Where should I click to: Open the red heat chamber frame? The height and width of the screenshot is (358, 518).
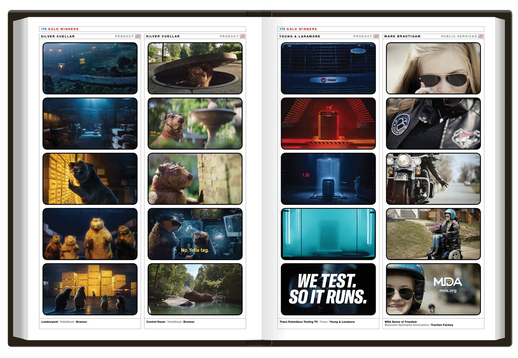pyautogui.click(x=328, y=123)
